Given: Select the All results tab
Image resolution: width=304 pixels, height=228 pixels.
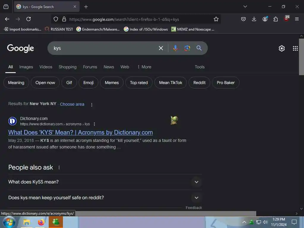Looking at the screenshot, I should click(x=10, y=67).
